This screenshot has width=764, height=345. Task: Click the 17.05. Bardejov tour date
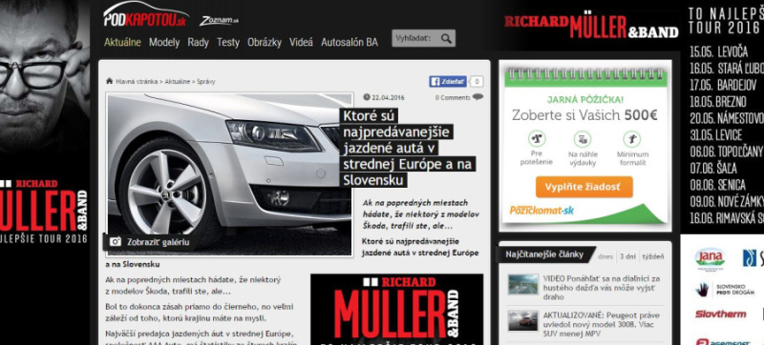coord(723,85)
